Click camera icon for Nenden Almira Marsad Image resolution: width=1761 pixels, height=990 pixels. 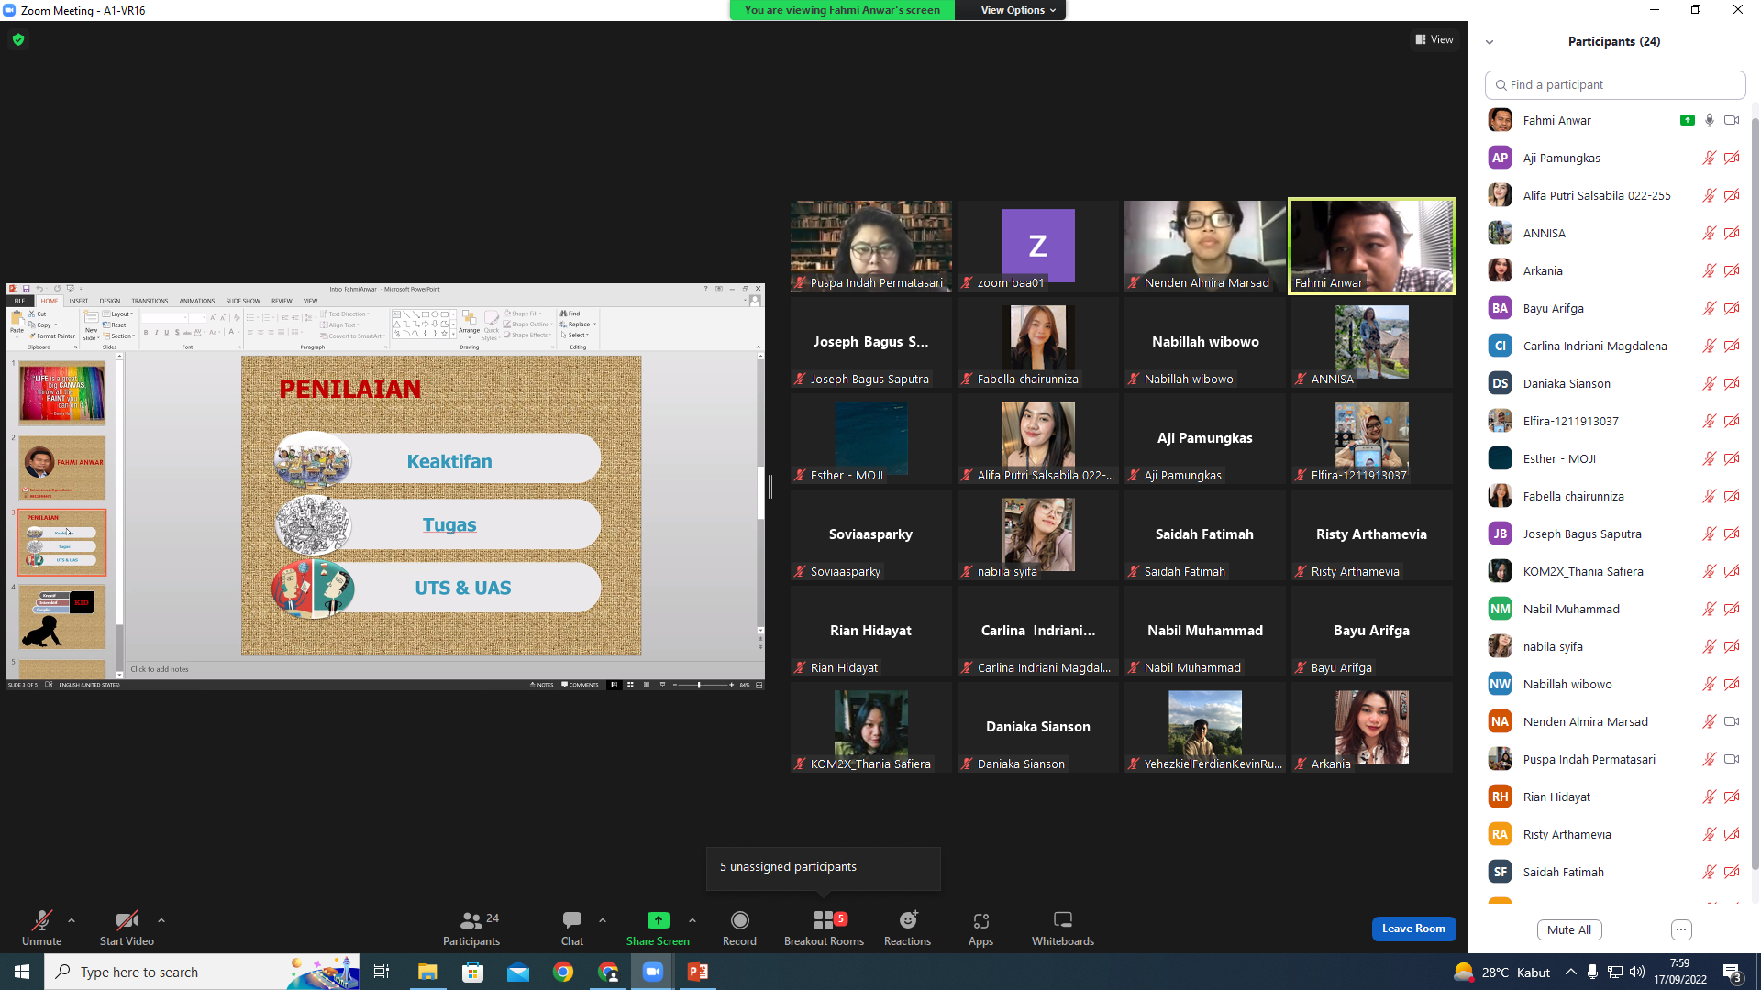pyautogui.click(x=1732, y=721)
